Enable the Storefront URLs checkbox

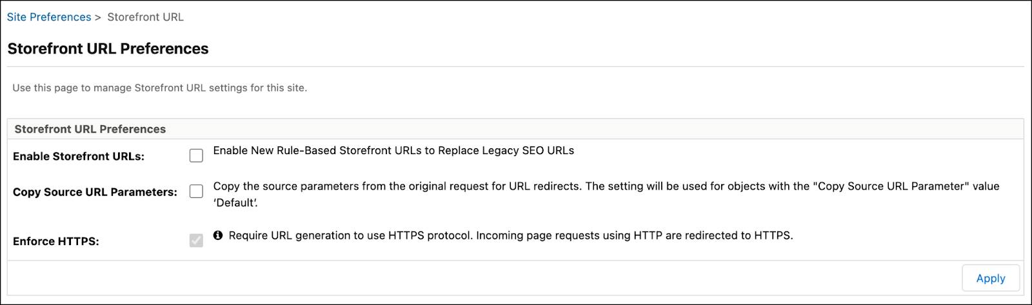tap(196, 155)
